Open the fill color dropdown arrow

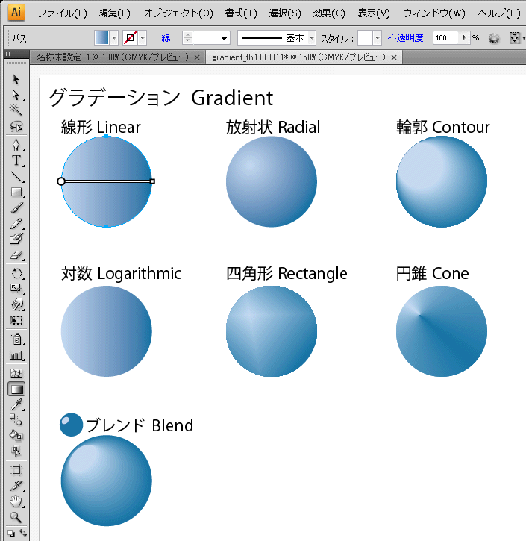click(x=114, y=38)
